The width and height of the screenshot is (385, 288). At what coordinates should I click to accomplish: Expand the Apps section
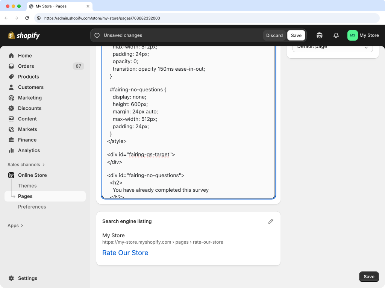point(15,226)
